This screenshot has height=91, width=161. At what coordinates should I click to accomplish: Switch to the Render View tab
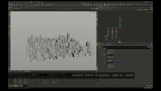coord(21,7)
